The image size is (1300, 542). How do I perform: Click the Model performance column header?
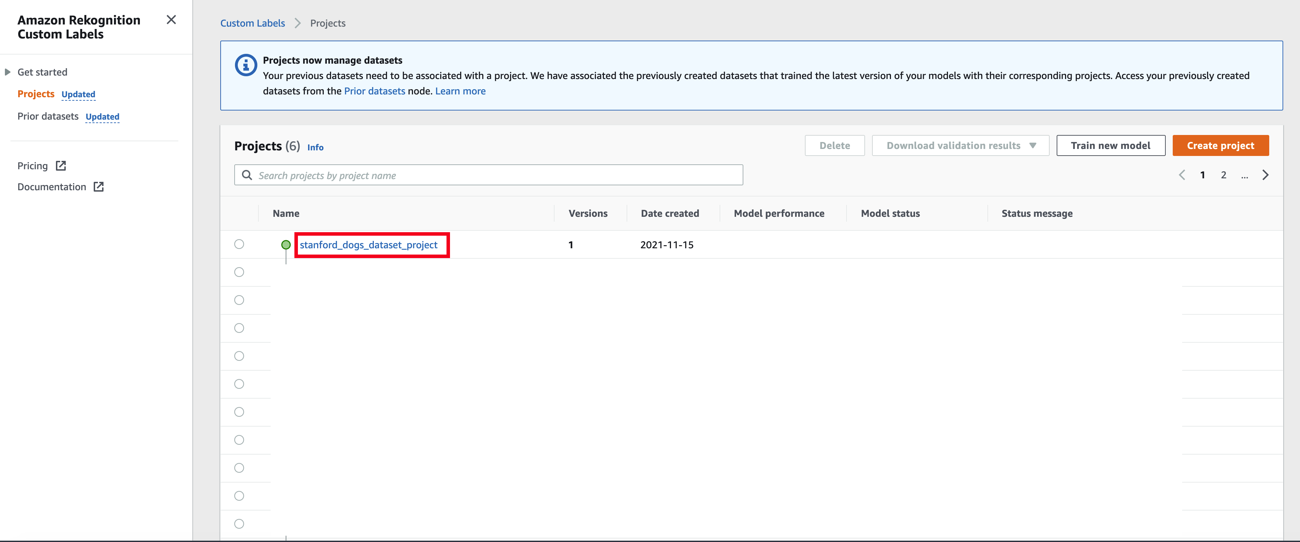[779, 213]
